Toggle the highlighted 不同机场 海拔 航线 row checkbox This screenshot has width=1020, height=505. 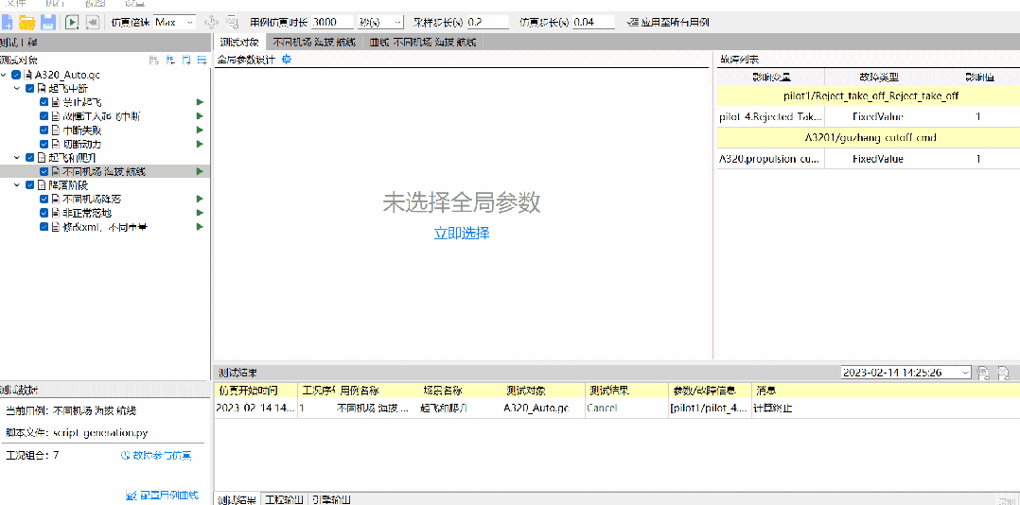[44, 171]
